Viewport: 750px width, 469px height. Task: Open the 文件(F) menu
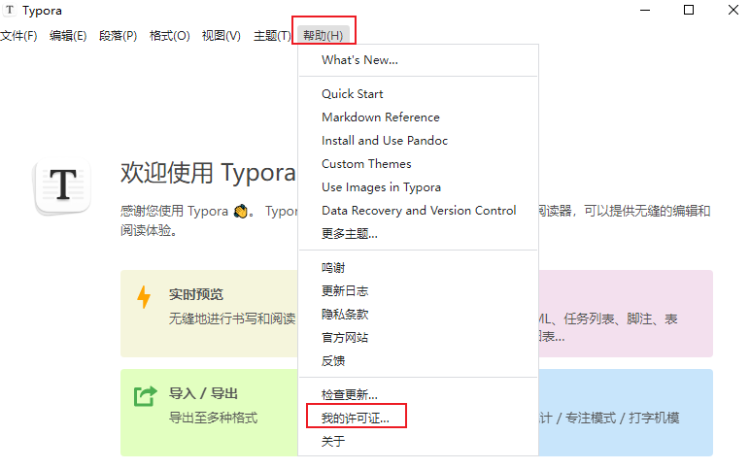(x=18, y=36)
